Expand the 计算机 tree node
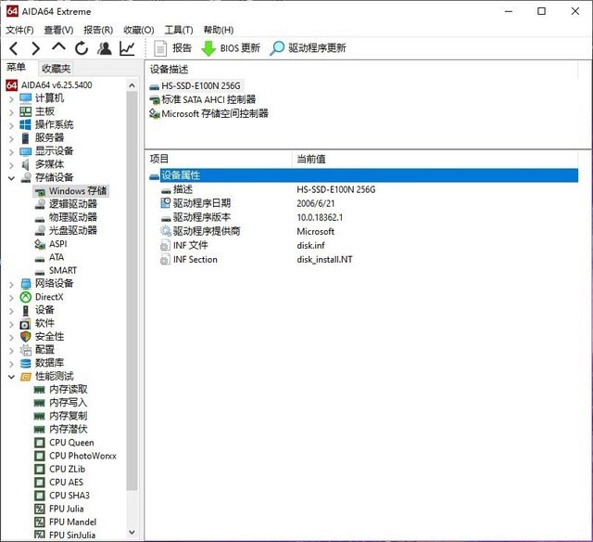Image resolution: width=593 pixels, height=542 pixels. (11, 99)
